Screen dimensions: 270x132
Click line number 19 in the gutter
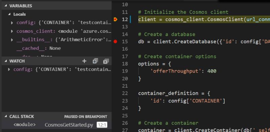(x=125, y=71)
